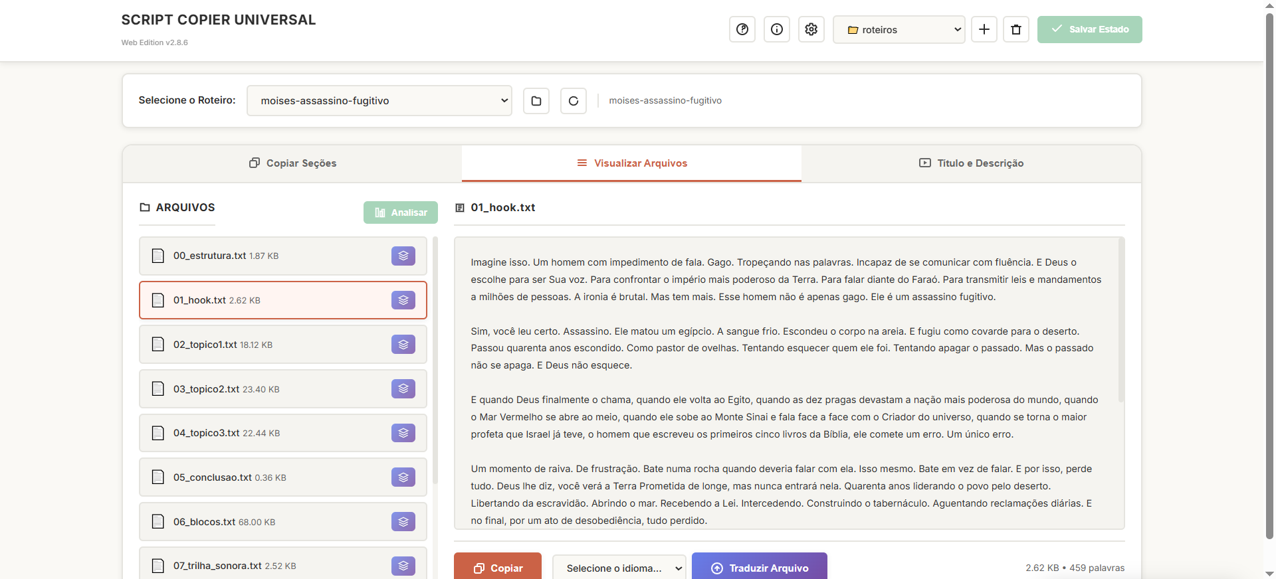The image size is (1276, 579).
Task: Click the trash delete icon
Action: [x=1016, y=29]
